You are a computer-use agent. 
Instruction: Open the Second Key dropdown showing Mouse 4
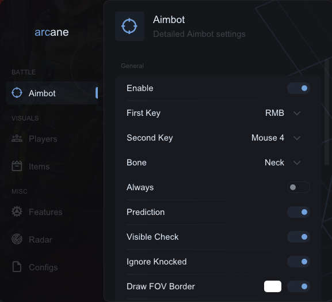coord(276,138)
